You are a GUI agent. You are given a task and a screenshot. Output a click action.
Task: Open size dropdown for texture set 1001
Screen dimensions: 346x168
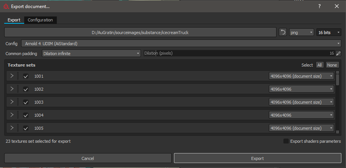[x=301, y=76]
